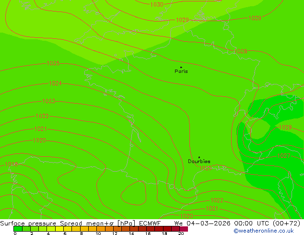Click the Dourbies city label
304x235 pixels.
(199, 161)
